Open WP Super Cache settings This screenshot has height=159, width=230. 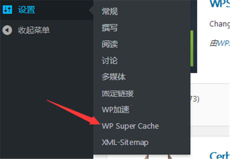click(x=130, y=126)
